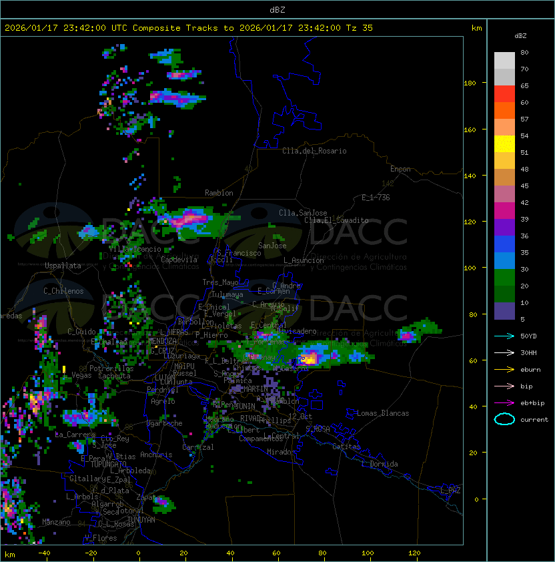
Task: Click the cyan 50YD arrow legend icon
Action: click(x=504, y=336)
